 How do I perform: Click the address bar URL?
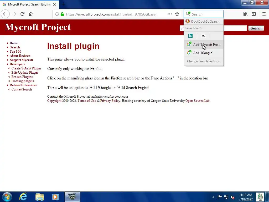coord(111,14)
